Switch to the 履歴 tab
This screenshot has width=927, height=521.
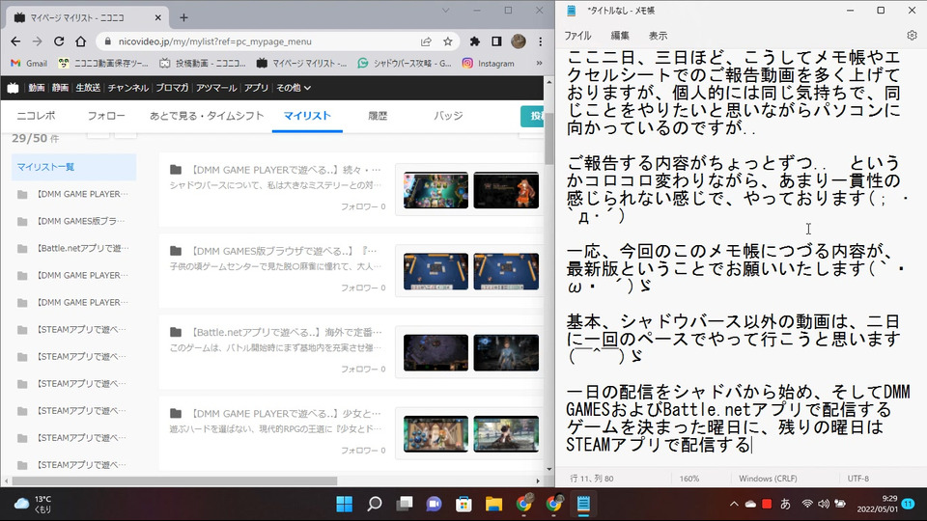[378, 116]
